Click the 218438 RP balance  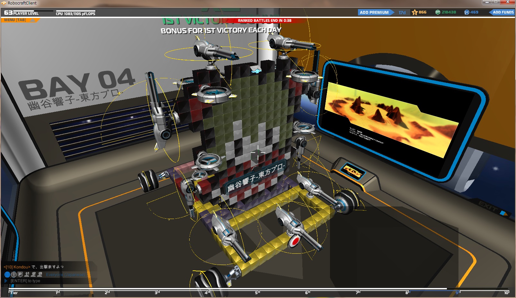coord(449,12)
